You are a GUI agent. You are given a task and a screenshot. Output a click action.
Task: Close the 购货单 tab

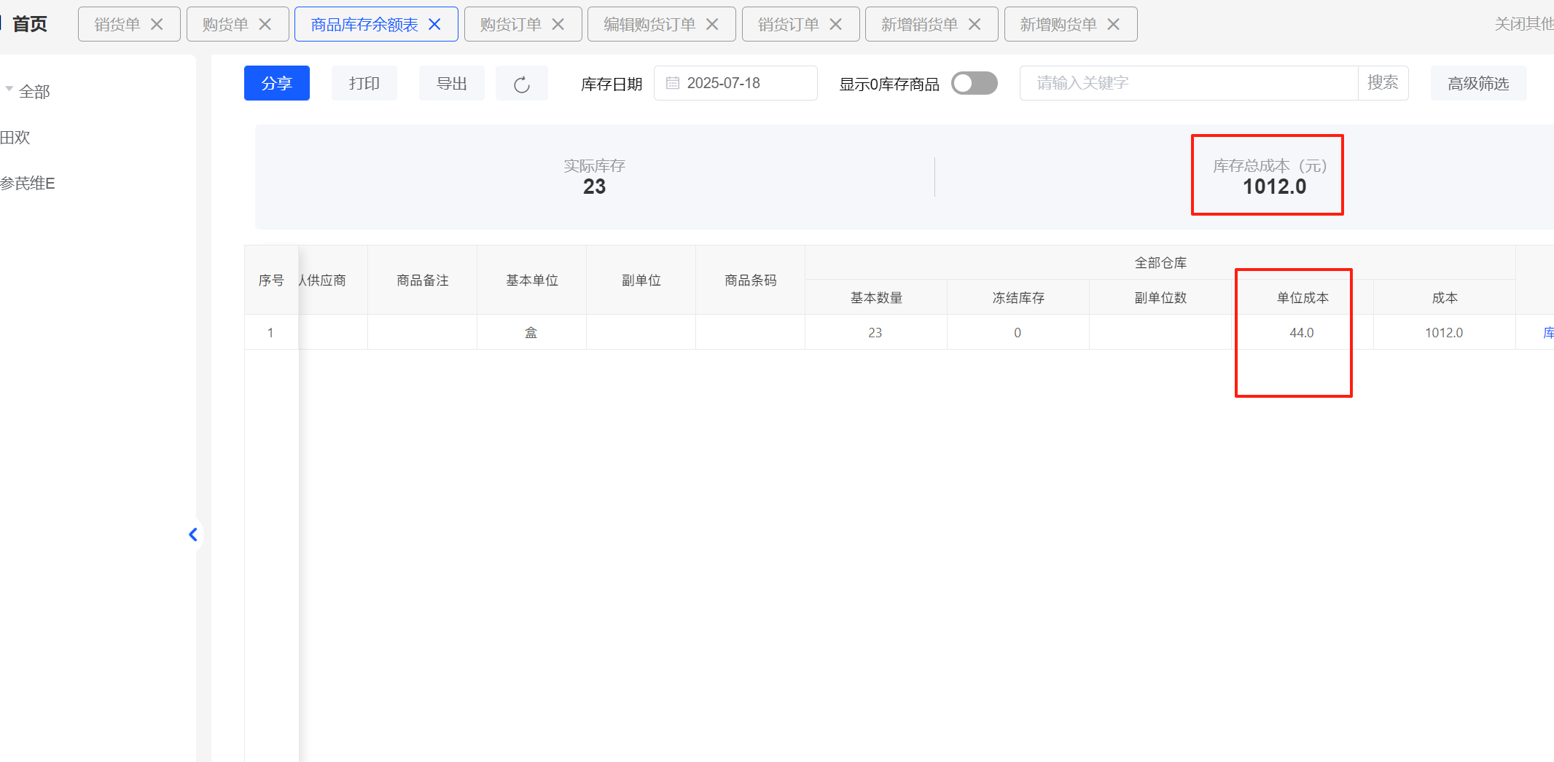point(265,24)
